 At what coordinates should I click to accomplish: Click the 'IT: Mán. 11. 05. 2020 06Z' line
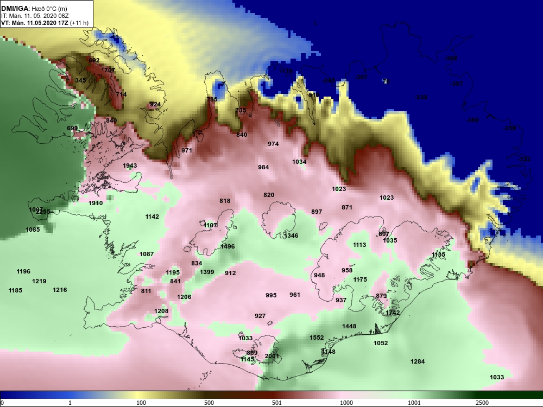coord(35,16)
